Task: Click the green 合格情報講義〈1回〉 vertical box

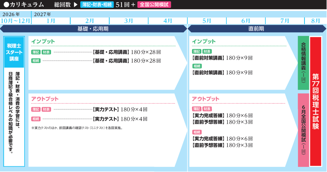Action: [x=303, y=63]
